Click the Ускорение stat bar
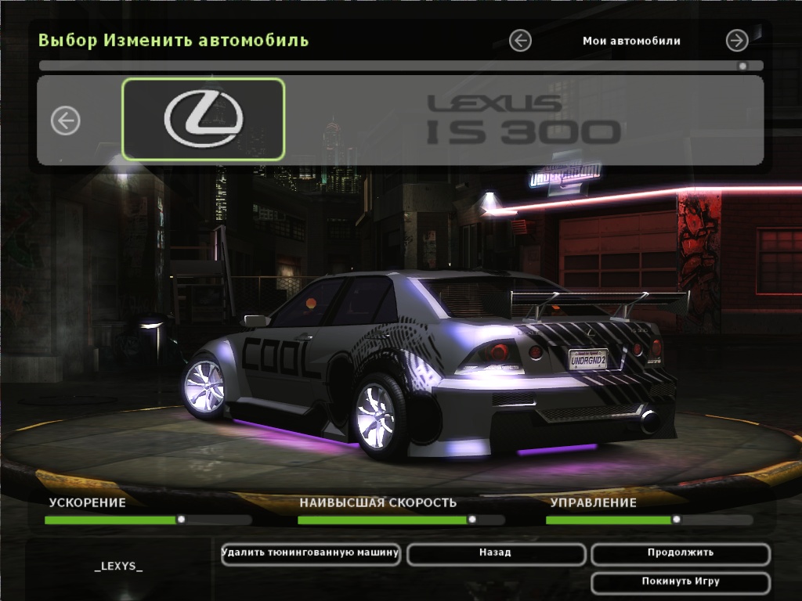 (x=148, y=520)
